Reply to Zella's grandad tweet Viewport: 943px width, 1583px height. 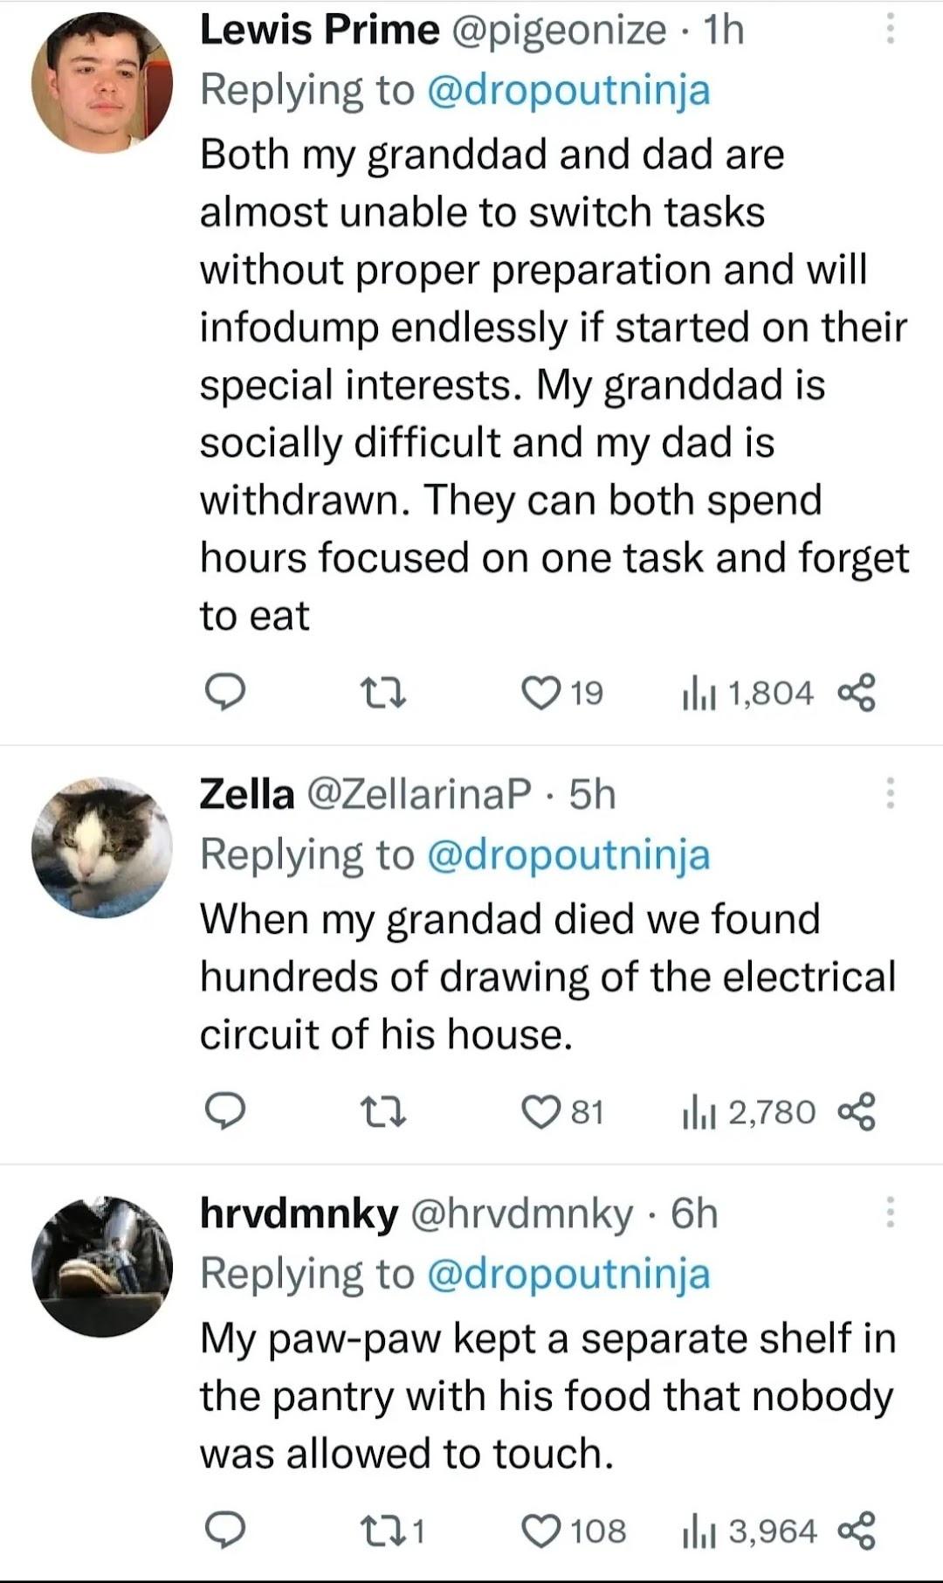[224, 1112]
